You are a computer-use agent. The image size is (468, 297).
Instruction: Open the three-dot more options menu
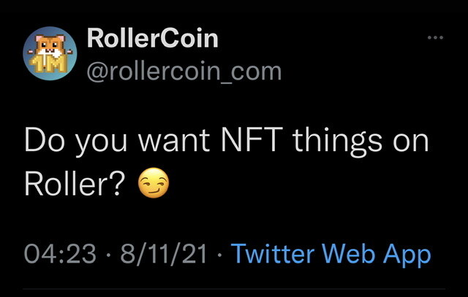click(435, 37)
